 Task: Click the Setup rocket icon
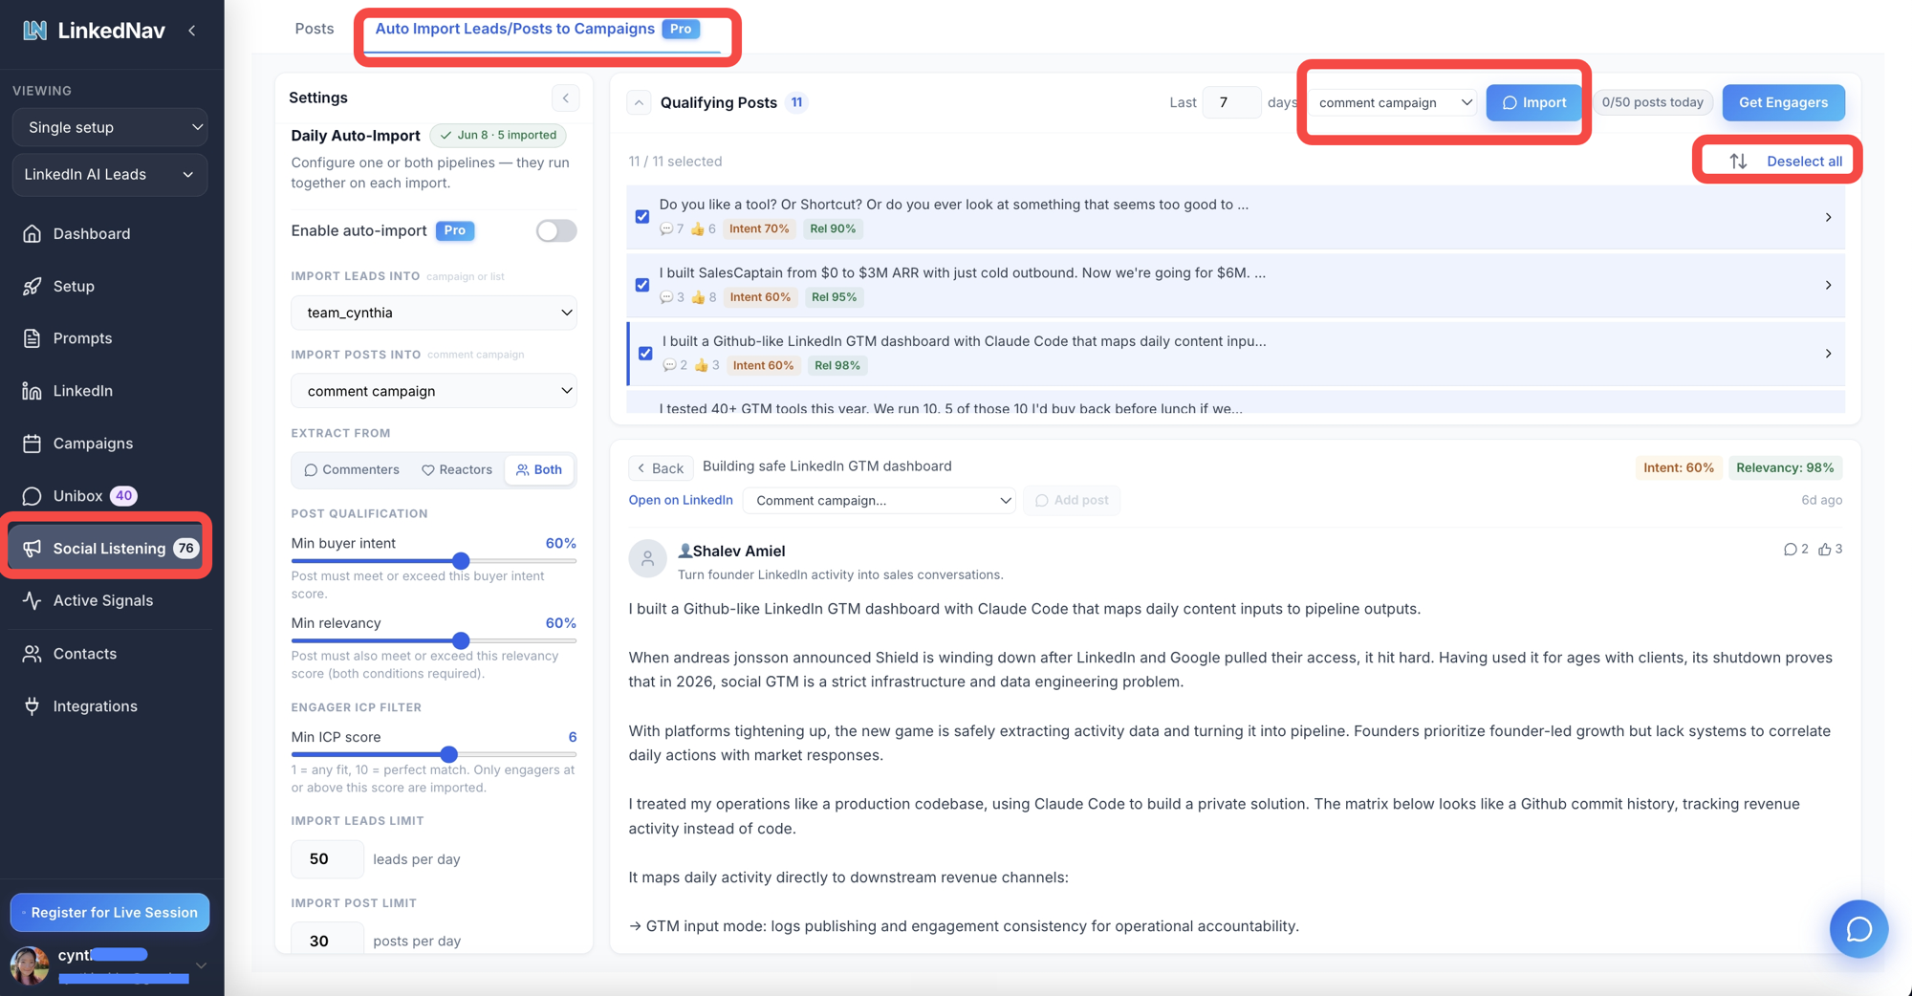(x=33, y=286)
